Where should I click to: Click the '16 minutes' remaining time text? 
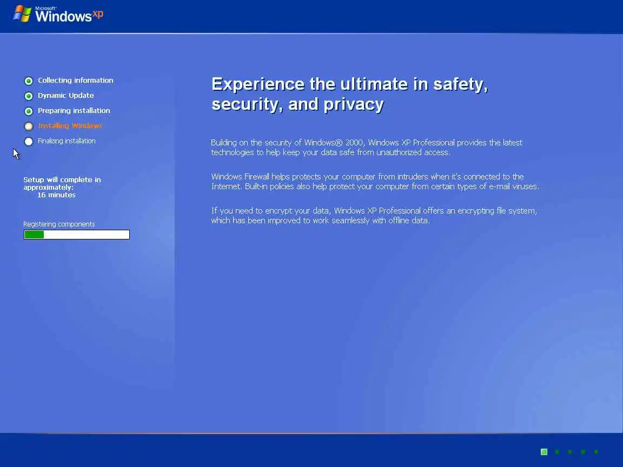tap(56, 195)
